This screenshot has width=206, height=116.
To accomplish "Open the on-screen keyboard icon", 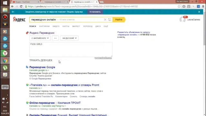I will 5,87.
